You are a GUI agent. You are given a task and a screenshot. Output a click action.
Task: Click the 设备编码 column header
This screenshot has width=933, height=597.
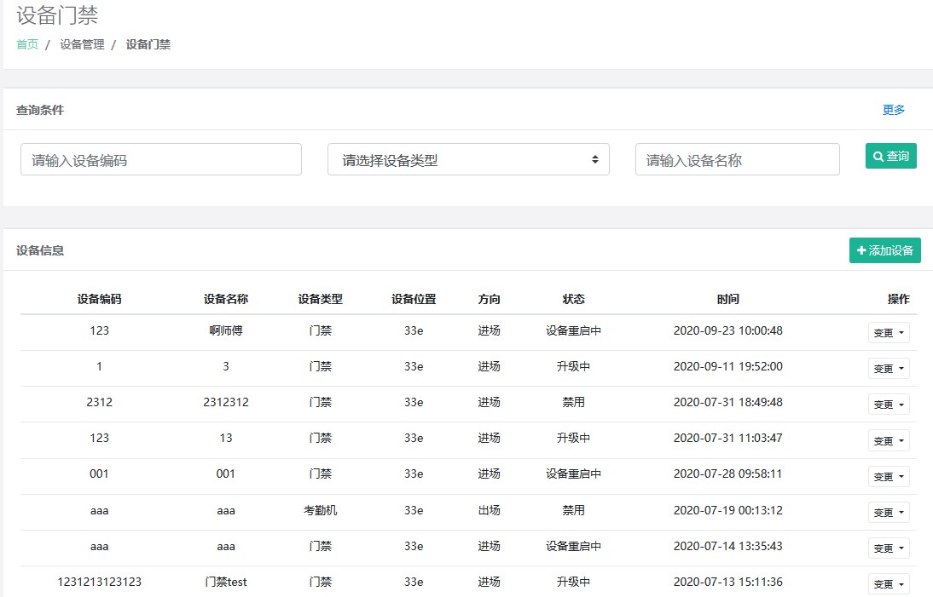click(x=99, y=299)
